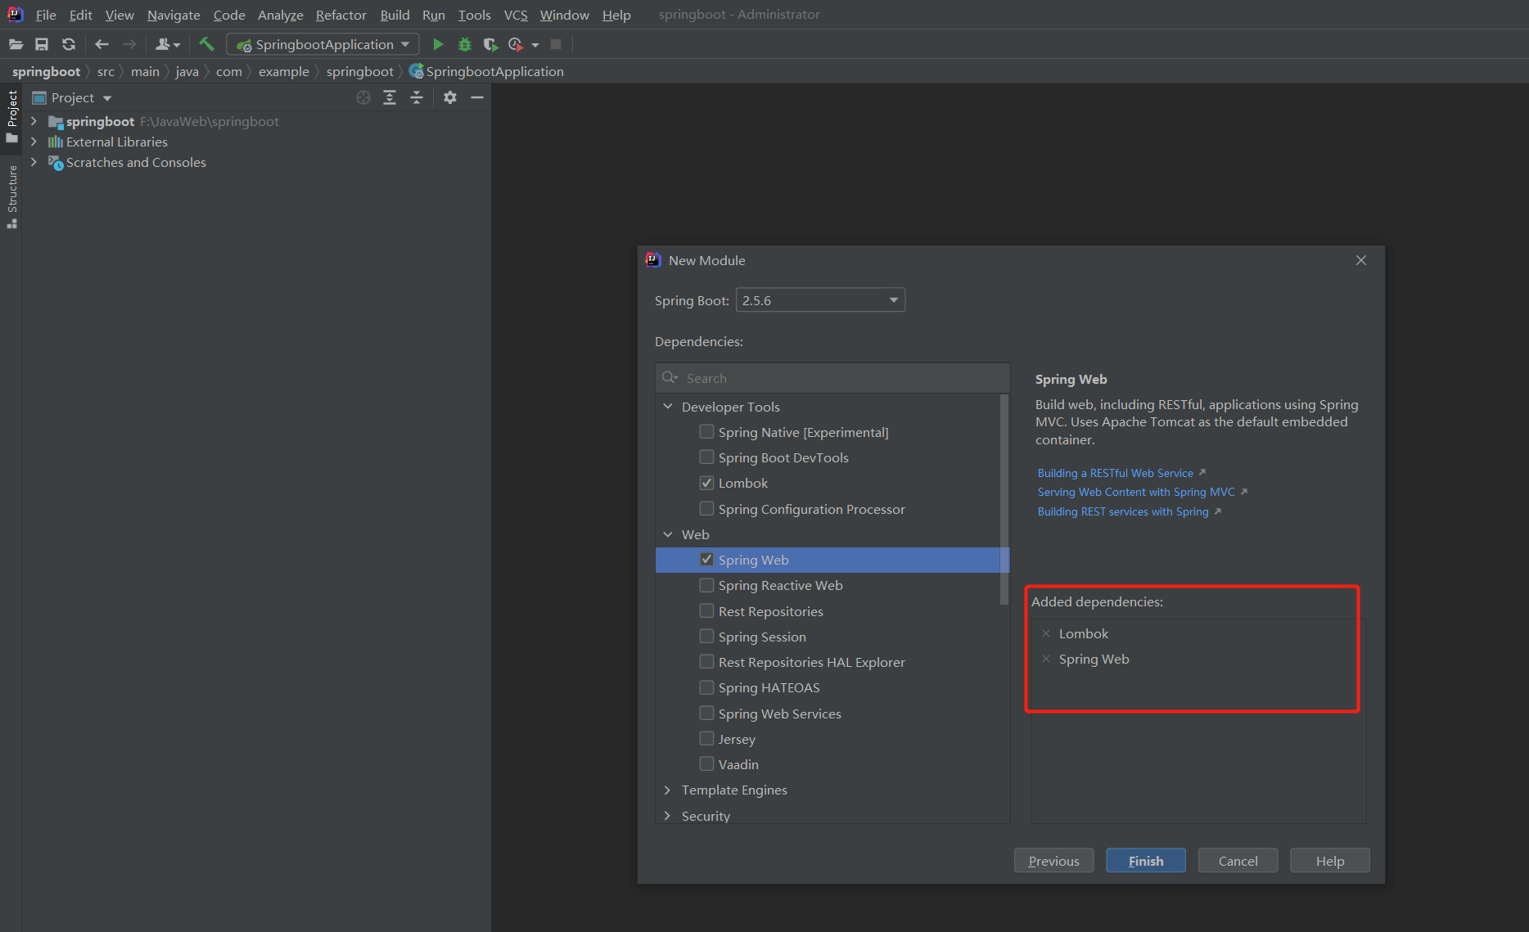Click the Save All toolbar icon

(x=42, y=44)
